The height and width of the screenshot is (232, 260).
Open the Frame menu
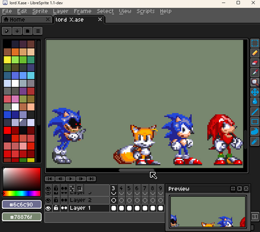83,11
